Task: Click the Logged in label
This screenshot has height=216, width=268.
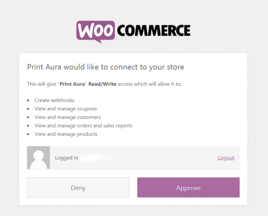Action: (67, 158)
